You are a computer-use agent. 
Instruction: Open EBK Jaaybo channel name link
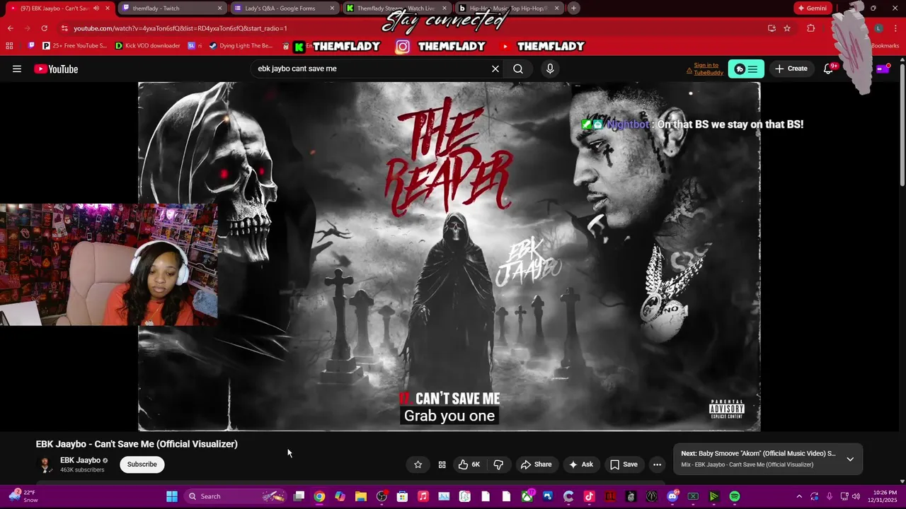(80, 460)
